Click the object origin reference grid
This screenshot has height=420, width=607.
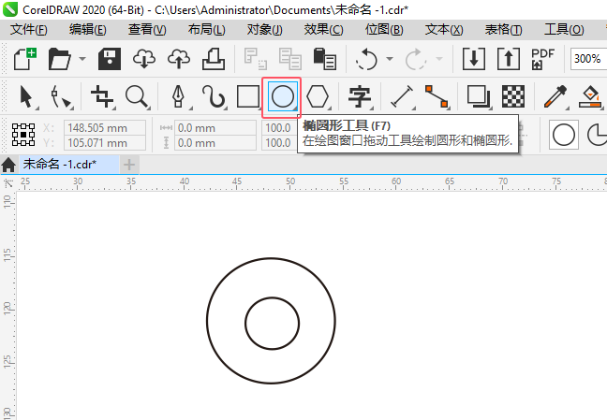(x=23, y=135)
